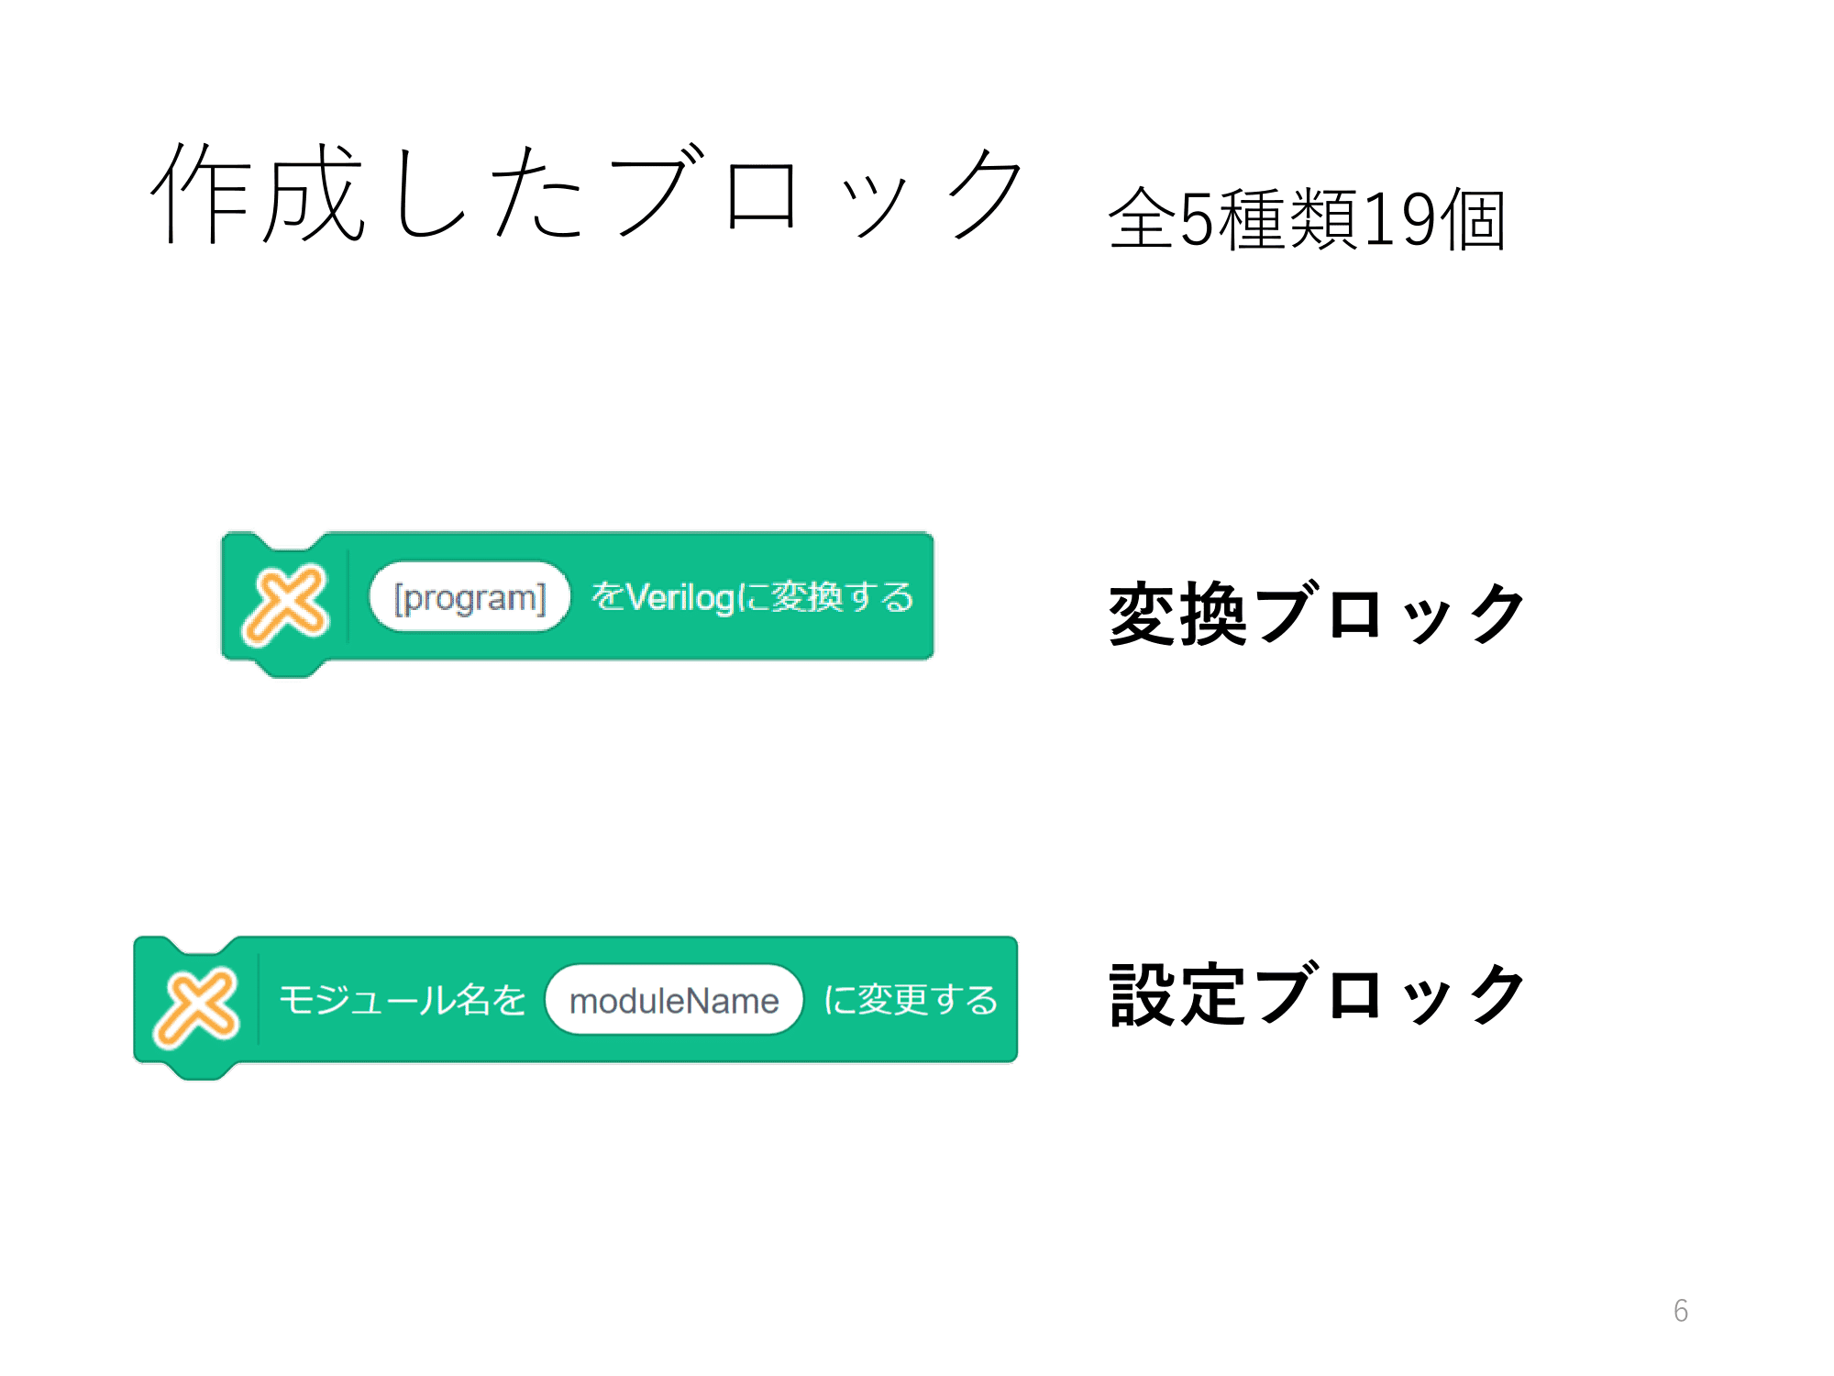Select the moduleName input field
The image size is (1834, 1376).
(x=674, y=1000)
